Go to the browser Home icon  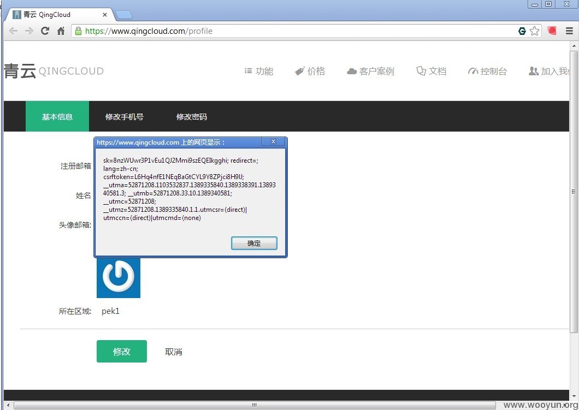coord(61,31)
